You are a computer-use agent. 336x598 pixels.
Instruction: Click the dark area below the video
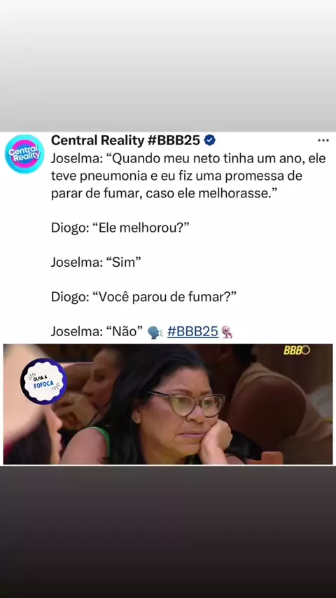click(168, 531)
